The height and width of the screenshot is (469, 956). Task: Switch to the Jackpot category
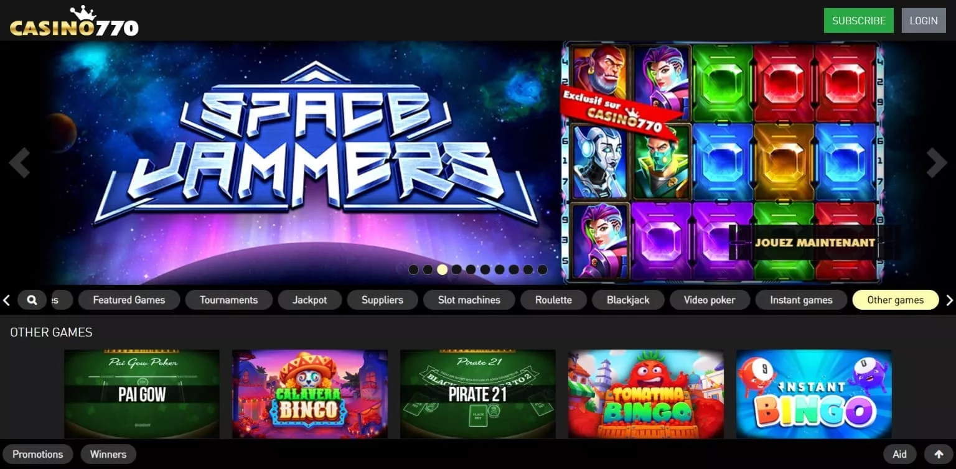pos(310,300)
